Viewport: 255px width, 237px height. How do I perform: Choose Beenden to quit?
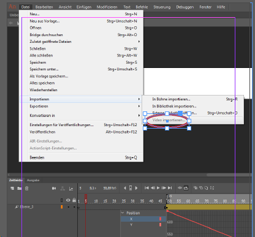[x=82, y=157]
